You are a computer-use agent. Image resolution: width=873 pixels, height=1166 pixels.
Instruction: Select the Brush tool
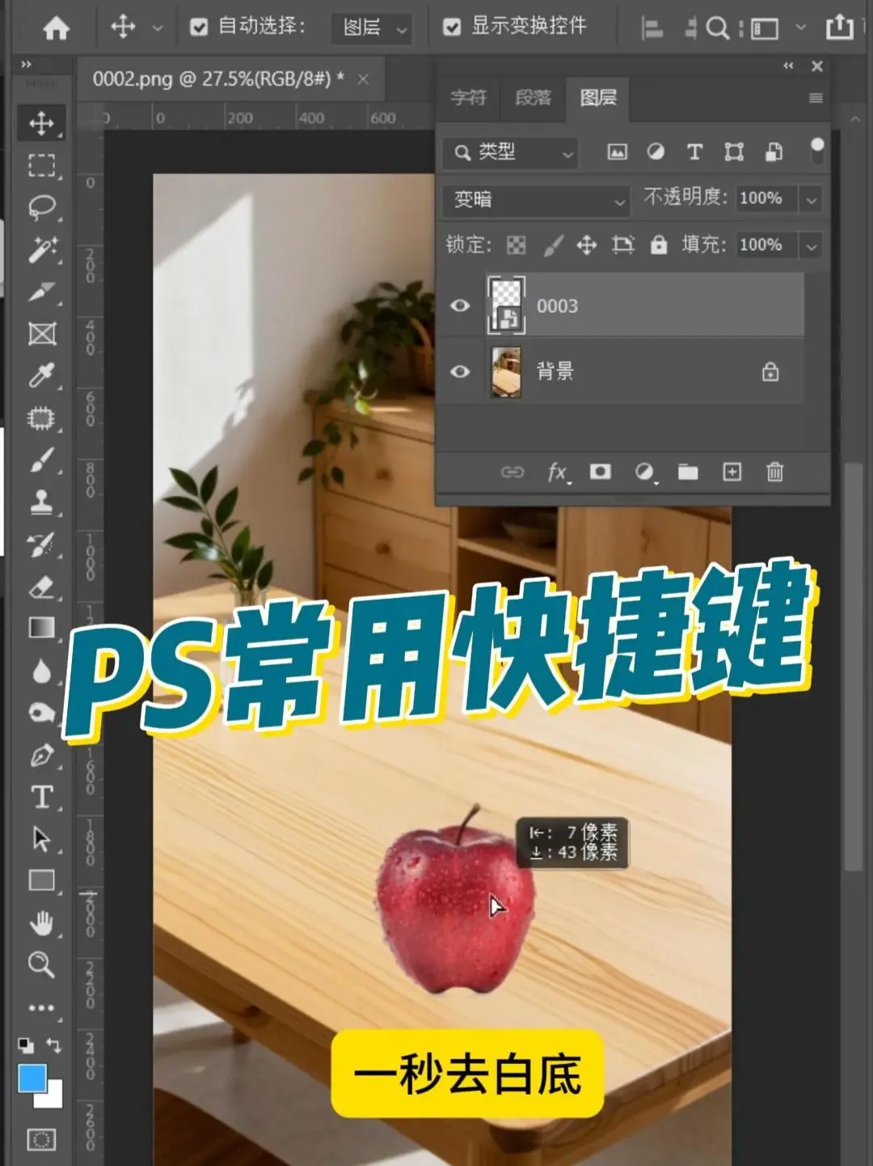41,460
